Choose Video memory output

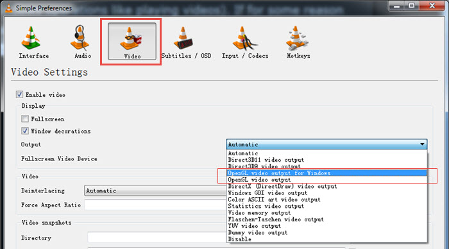click(x=326, y=212)
